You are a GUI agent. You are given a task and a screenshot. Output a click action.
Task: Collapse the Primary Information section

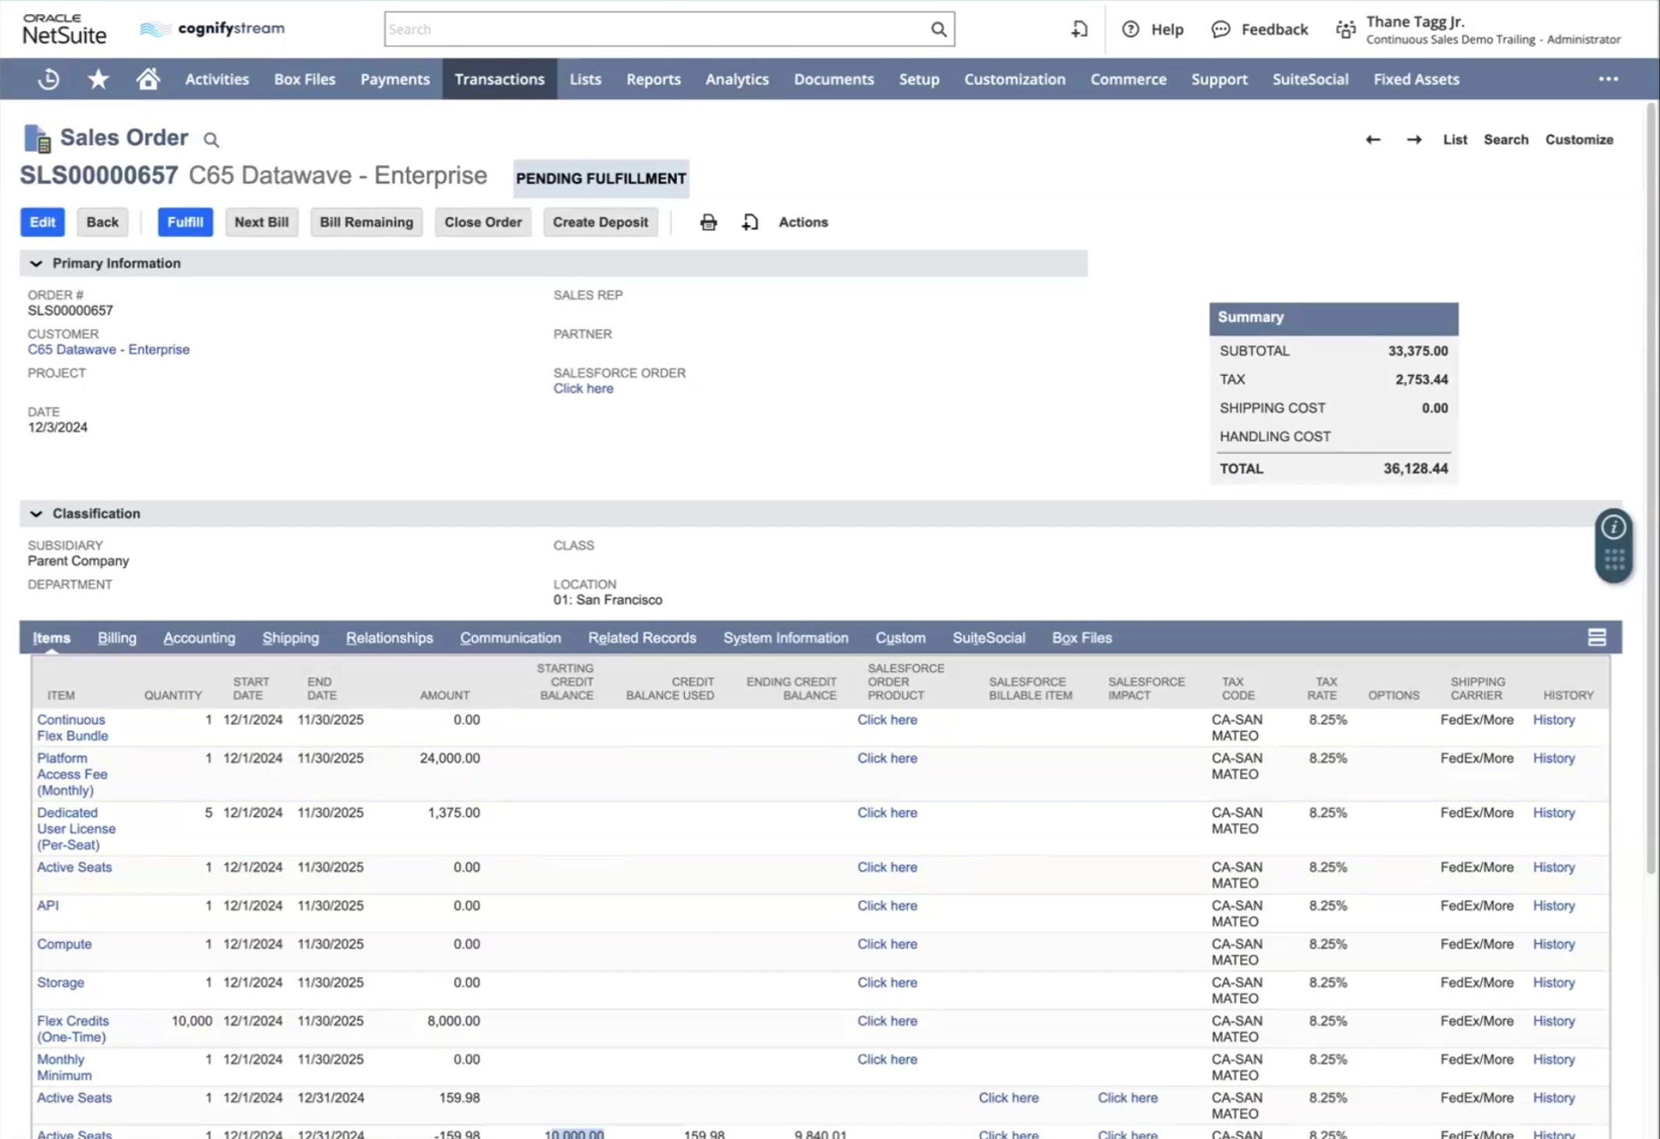(x=36, y=264)
